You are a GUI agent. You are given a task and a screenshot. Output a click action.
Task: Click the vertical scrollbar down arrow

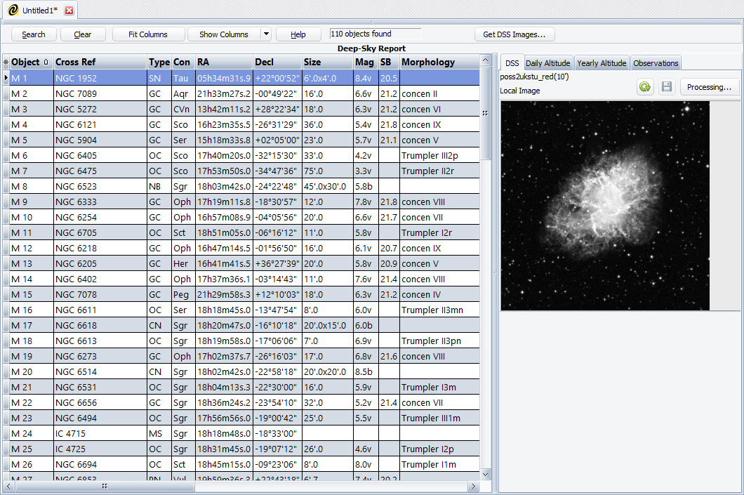click(x=486, y=475)
